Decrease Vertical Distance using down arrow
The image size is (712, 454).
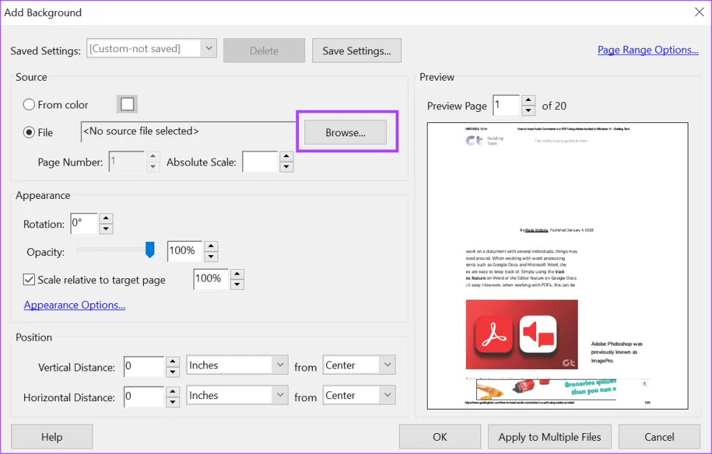(173, 371)
